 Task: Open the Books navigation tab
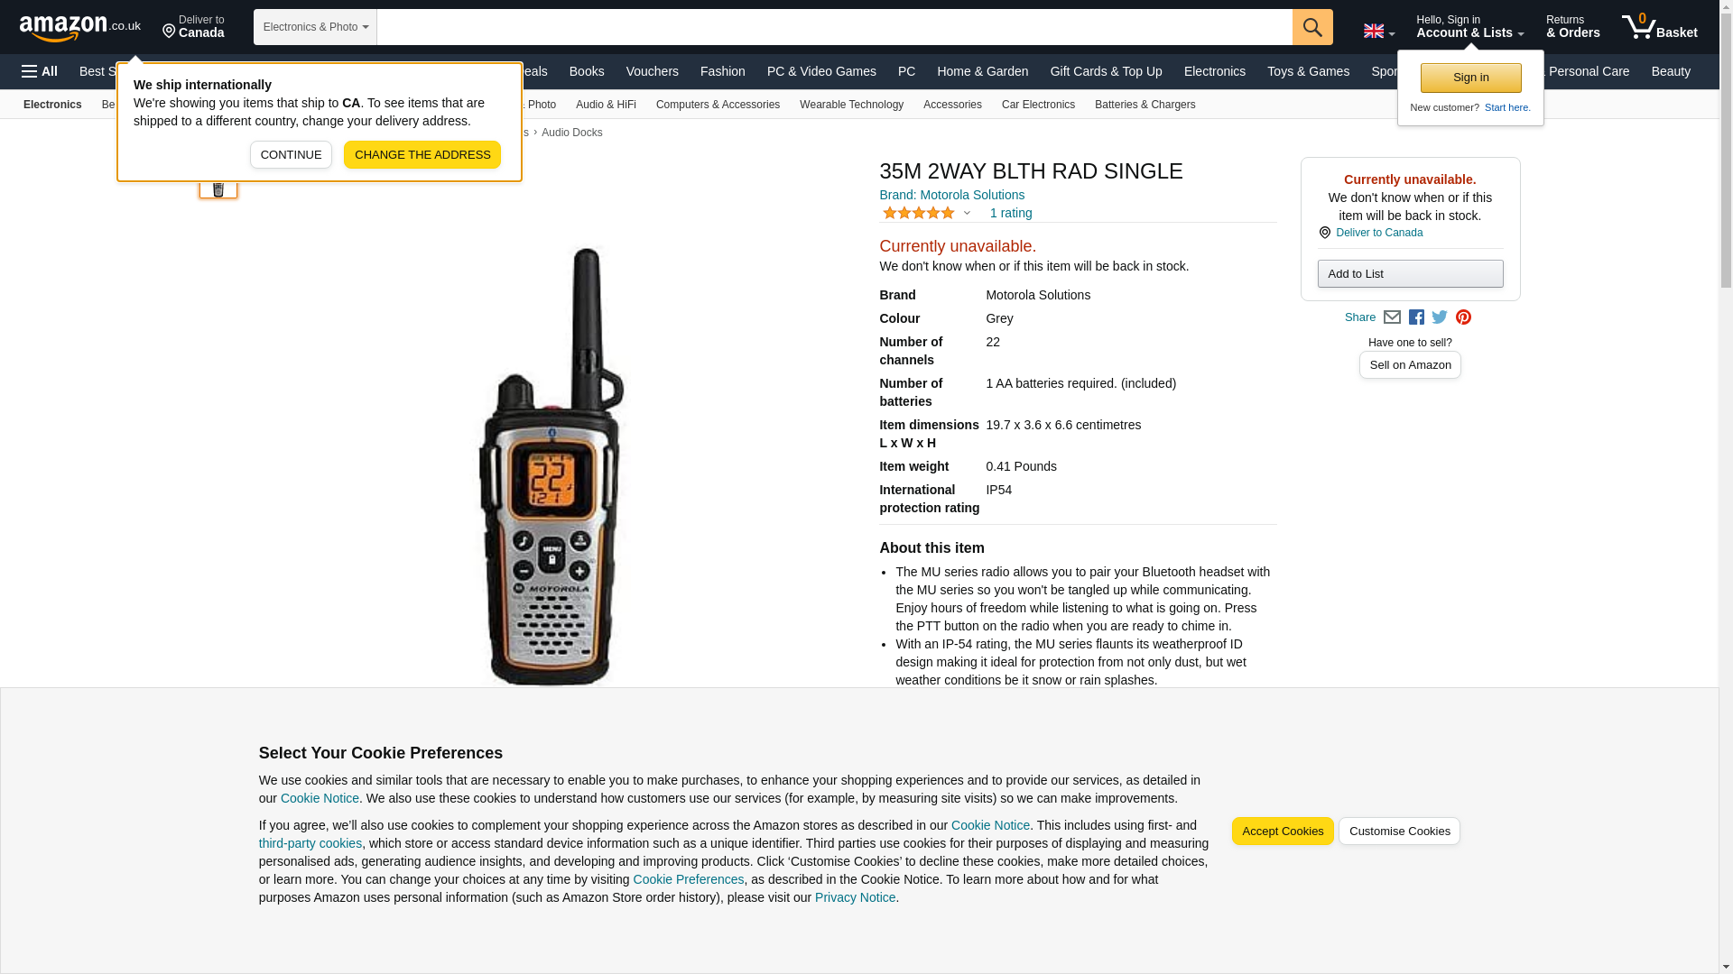pyautogui.click(x=587, y=71)
